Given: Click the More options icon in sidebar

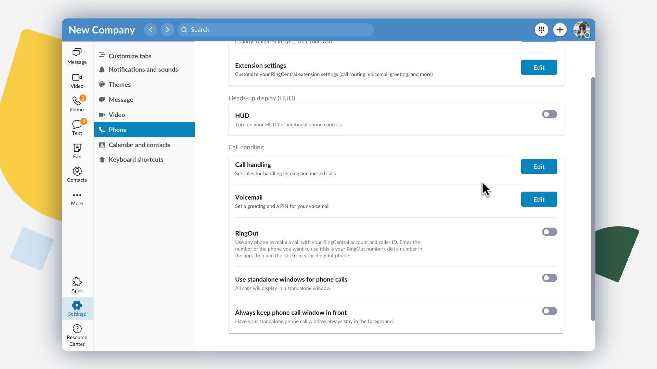Looking at the screenshot, I should coord(77,198).
